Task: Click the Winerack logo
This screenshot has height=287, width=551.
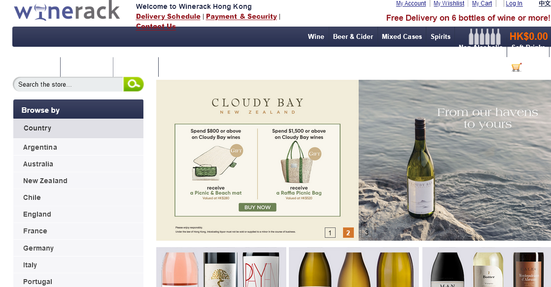Action: [67, 10]
